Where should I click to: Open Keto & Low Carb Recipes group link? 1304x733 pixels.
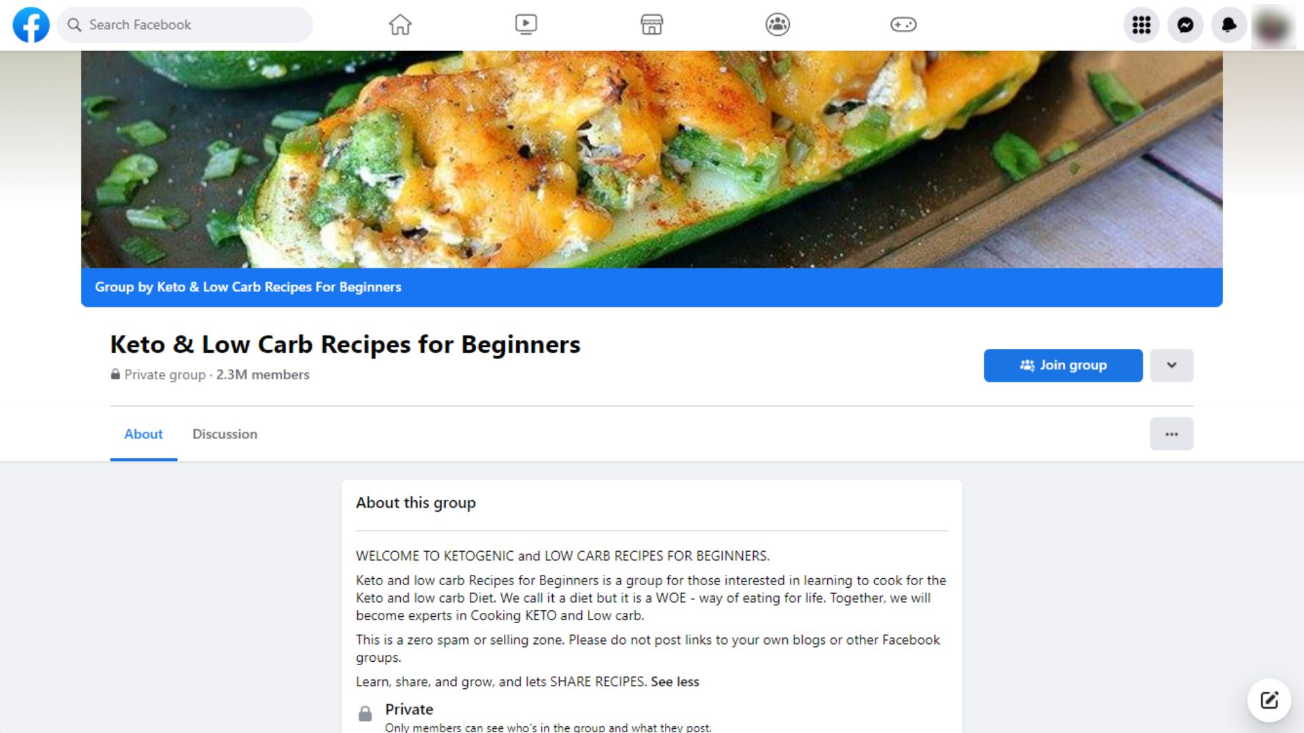click(247, 286)
